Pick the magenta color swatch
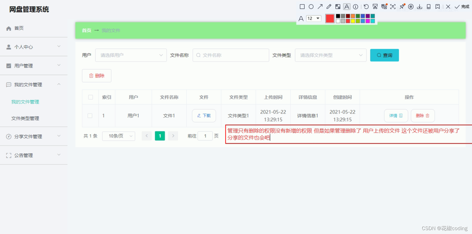Image resolution: width=472 pixels, height=234 pixels. point(368,21)
